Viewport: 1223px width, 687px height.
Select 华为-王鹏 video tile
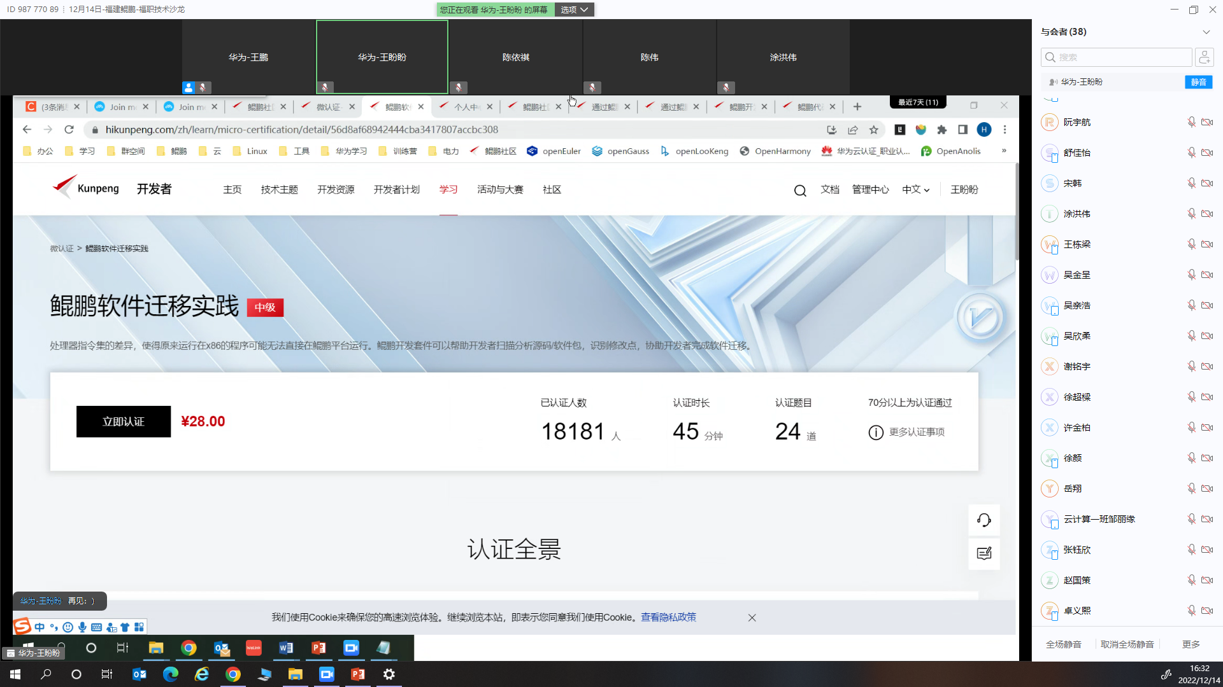pos(248,57)
